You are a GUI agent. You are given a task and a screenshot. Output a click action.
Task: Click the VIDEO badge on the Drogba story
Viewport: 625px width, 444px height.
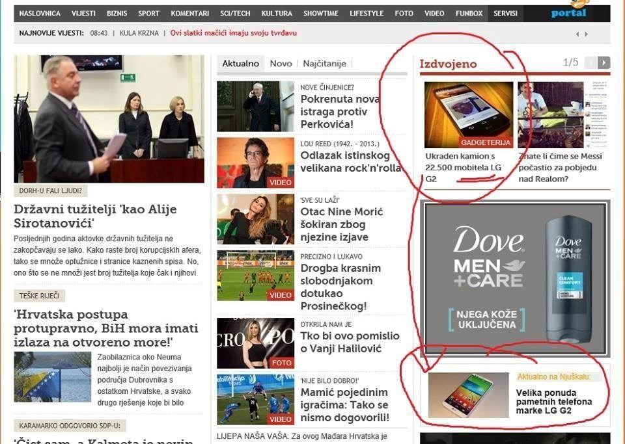tap(280, 294)
